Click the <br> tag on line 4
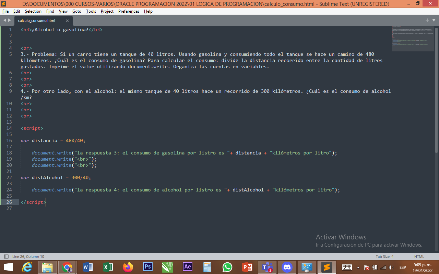439x274 pixels. click(x=26, y=48)
